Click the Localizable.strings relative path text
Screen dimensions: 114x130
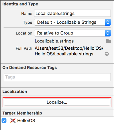point(54,41)
